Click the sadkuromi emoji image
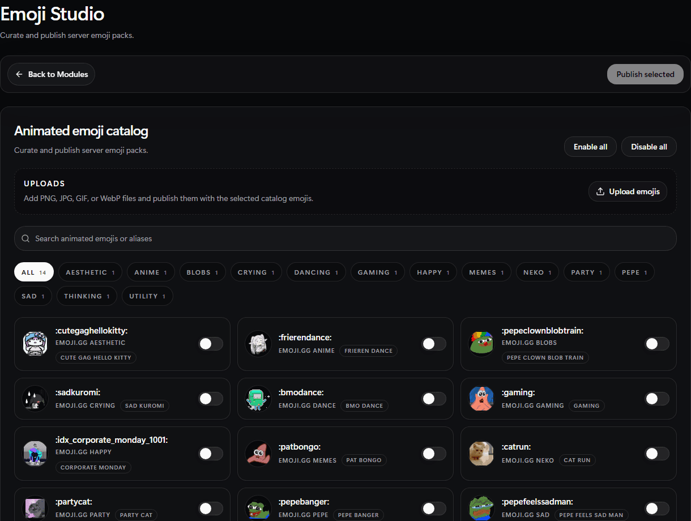The height and width of the screenshot is (521, 691). click(35, 399)
